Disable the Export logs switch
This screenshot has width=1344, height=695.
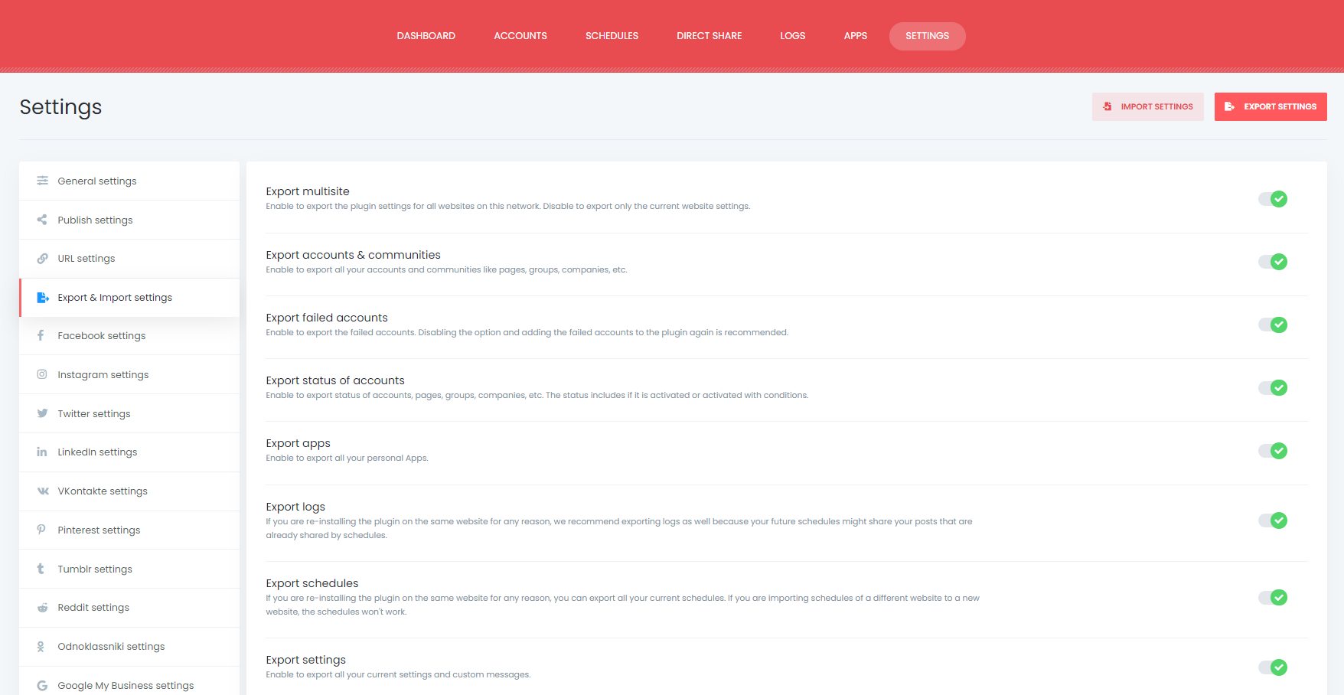[x=1273, y=520]
